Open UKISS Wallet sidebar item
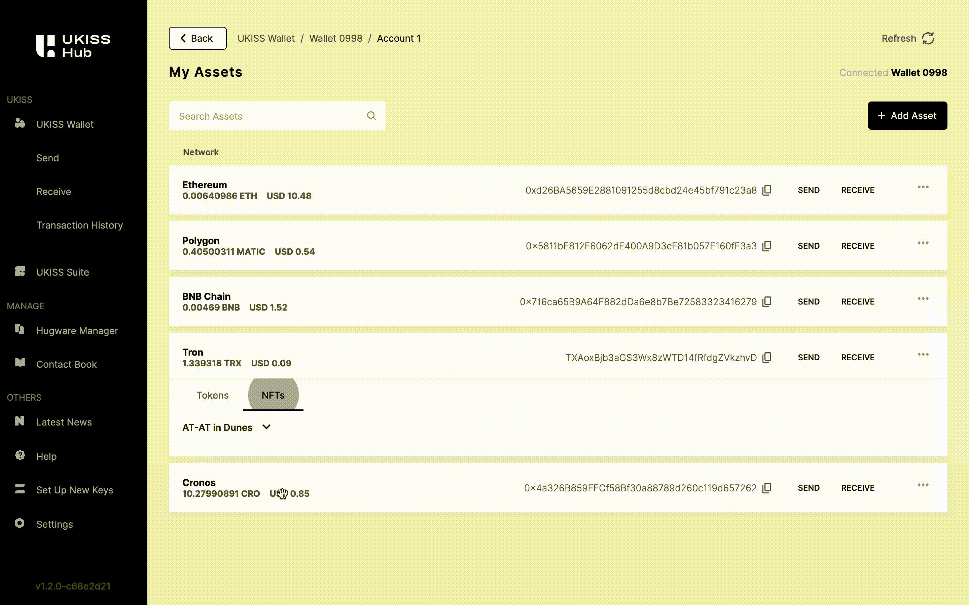Image resolution: width=969 pixels, height=605 pixels. [x=65, y=124]
